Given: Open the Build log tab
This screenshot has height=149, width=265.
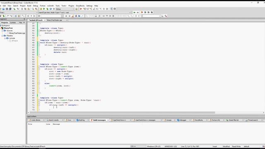Looking at the screenshot, I should pyautogui.click(x=82, y=120).
